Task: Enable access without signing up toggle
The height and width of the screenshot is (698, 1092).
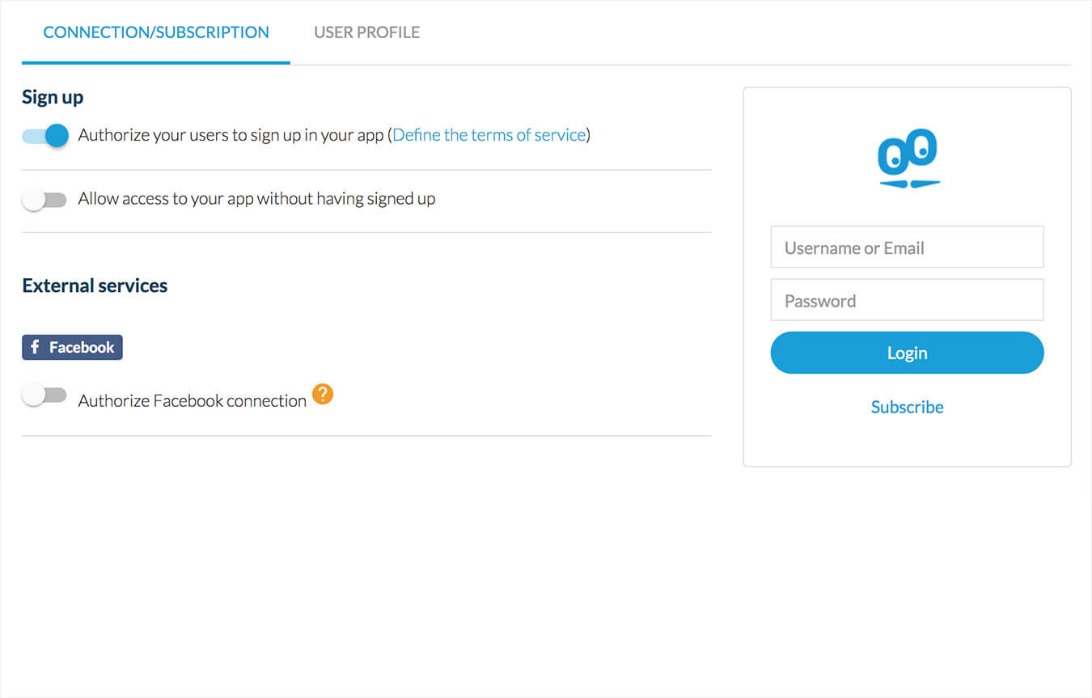Action: click(x=44, y=199)
